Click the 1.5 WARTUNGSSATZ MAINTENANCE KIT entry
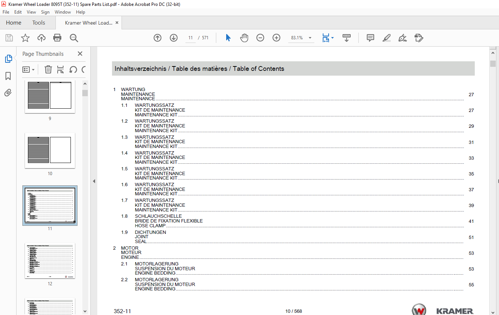This screenshot has height=315, width=499. (x=297, y=173)
